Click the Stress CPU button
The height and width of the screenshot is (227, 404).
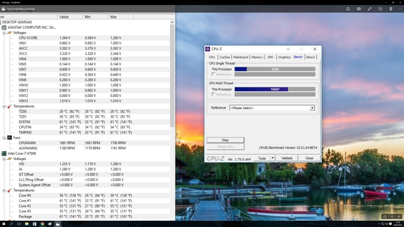coord(225,147)
